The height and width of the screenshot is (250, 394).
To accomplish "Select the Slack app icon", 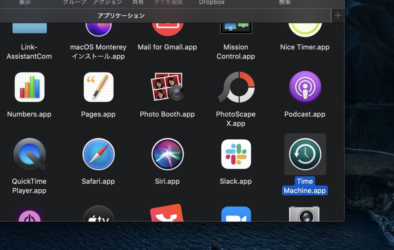I will click(x=236, y=154).
